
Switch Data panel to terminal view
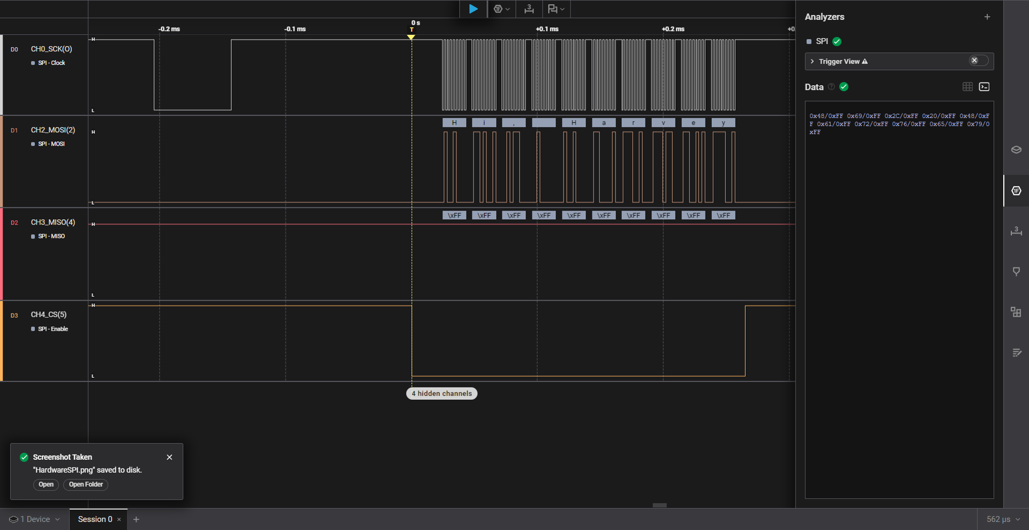[x=985, y=87]
